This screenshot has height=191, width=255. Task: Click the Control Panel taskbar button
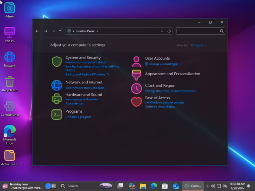pyautogui.click(x=193, y=186)
